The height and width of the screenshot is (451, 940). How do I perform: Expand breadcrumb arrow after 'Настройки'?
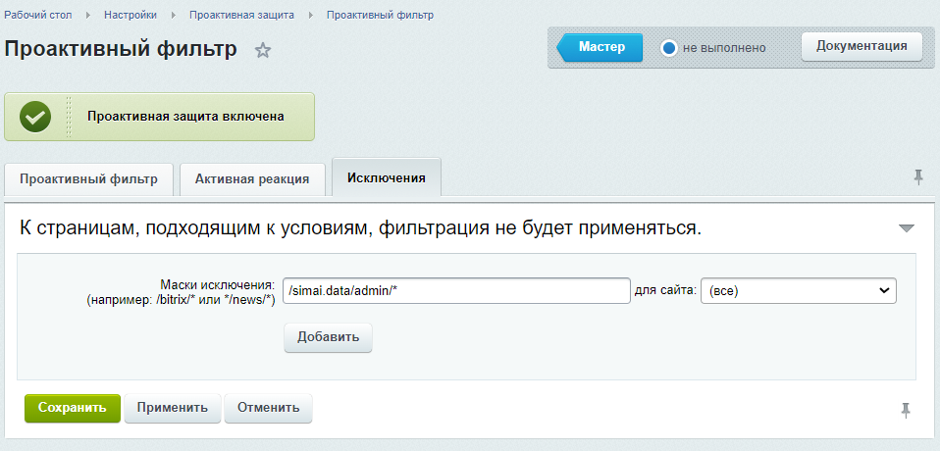coord(175,16)
